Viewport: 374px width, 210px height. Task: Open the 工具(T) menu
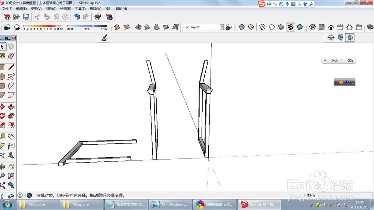[x=80, y=9]
